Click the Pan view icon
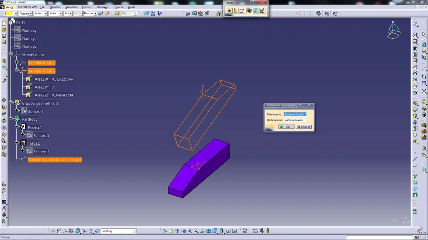 177,231
